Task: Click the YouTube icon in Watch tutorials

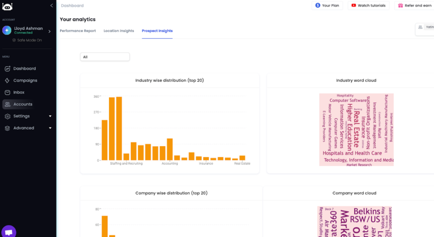Action: coord(354,5)
